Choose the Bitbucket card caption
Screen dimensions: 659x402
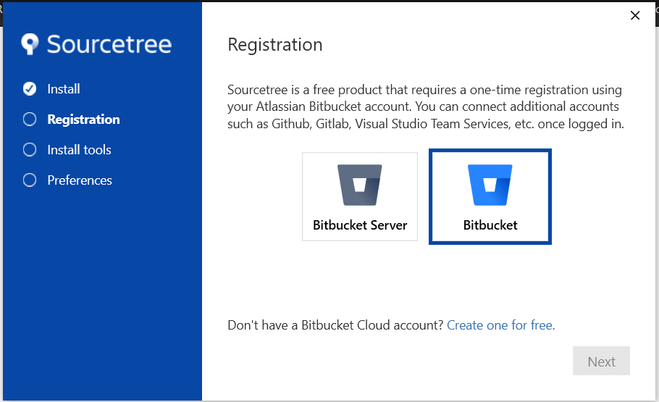(x=490, y=225)
